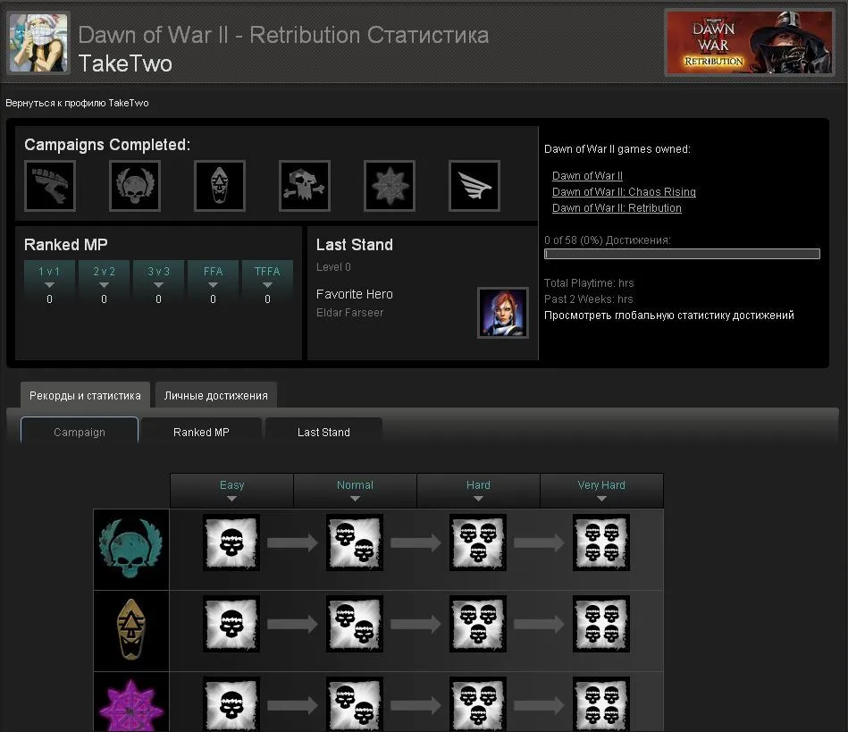
Task: Click the Last Stand panel heading
Action: click(354, 245)
